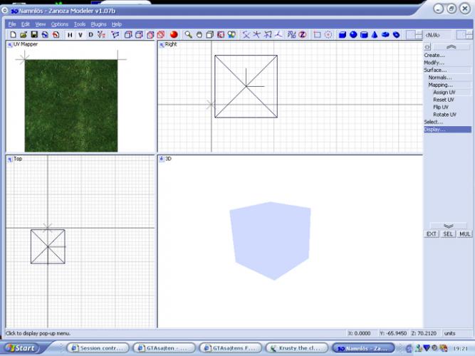Open the Plugins menu
The height and width of the screenshot is (356, 475).
98,24
